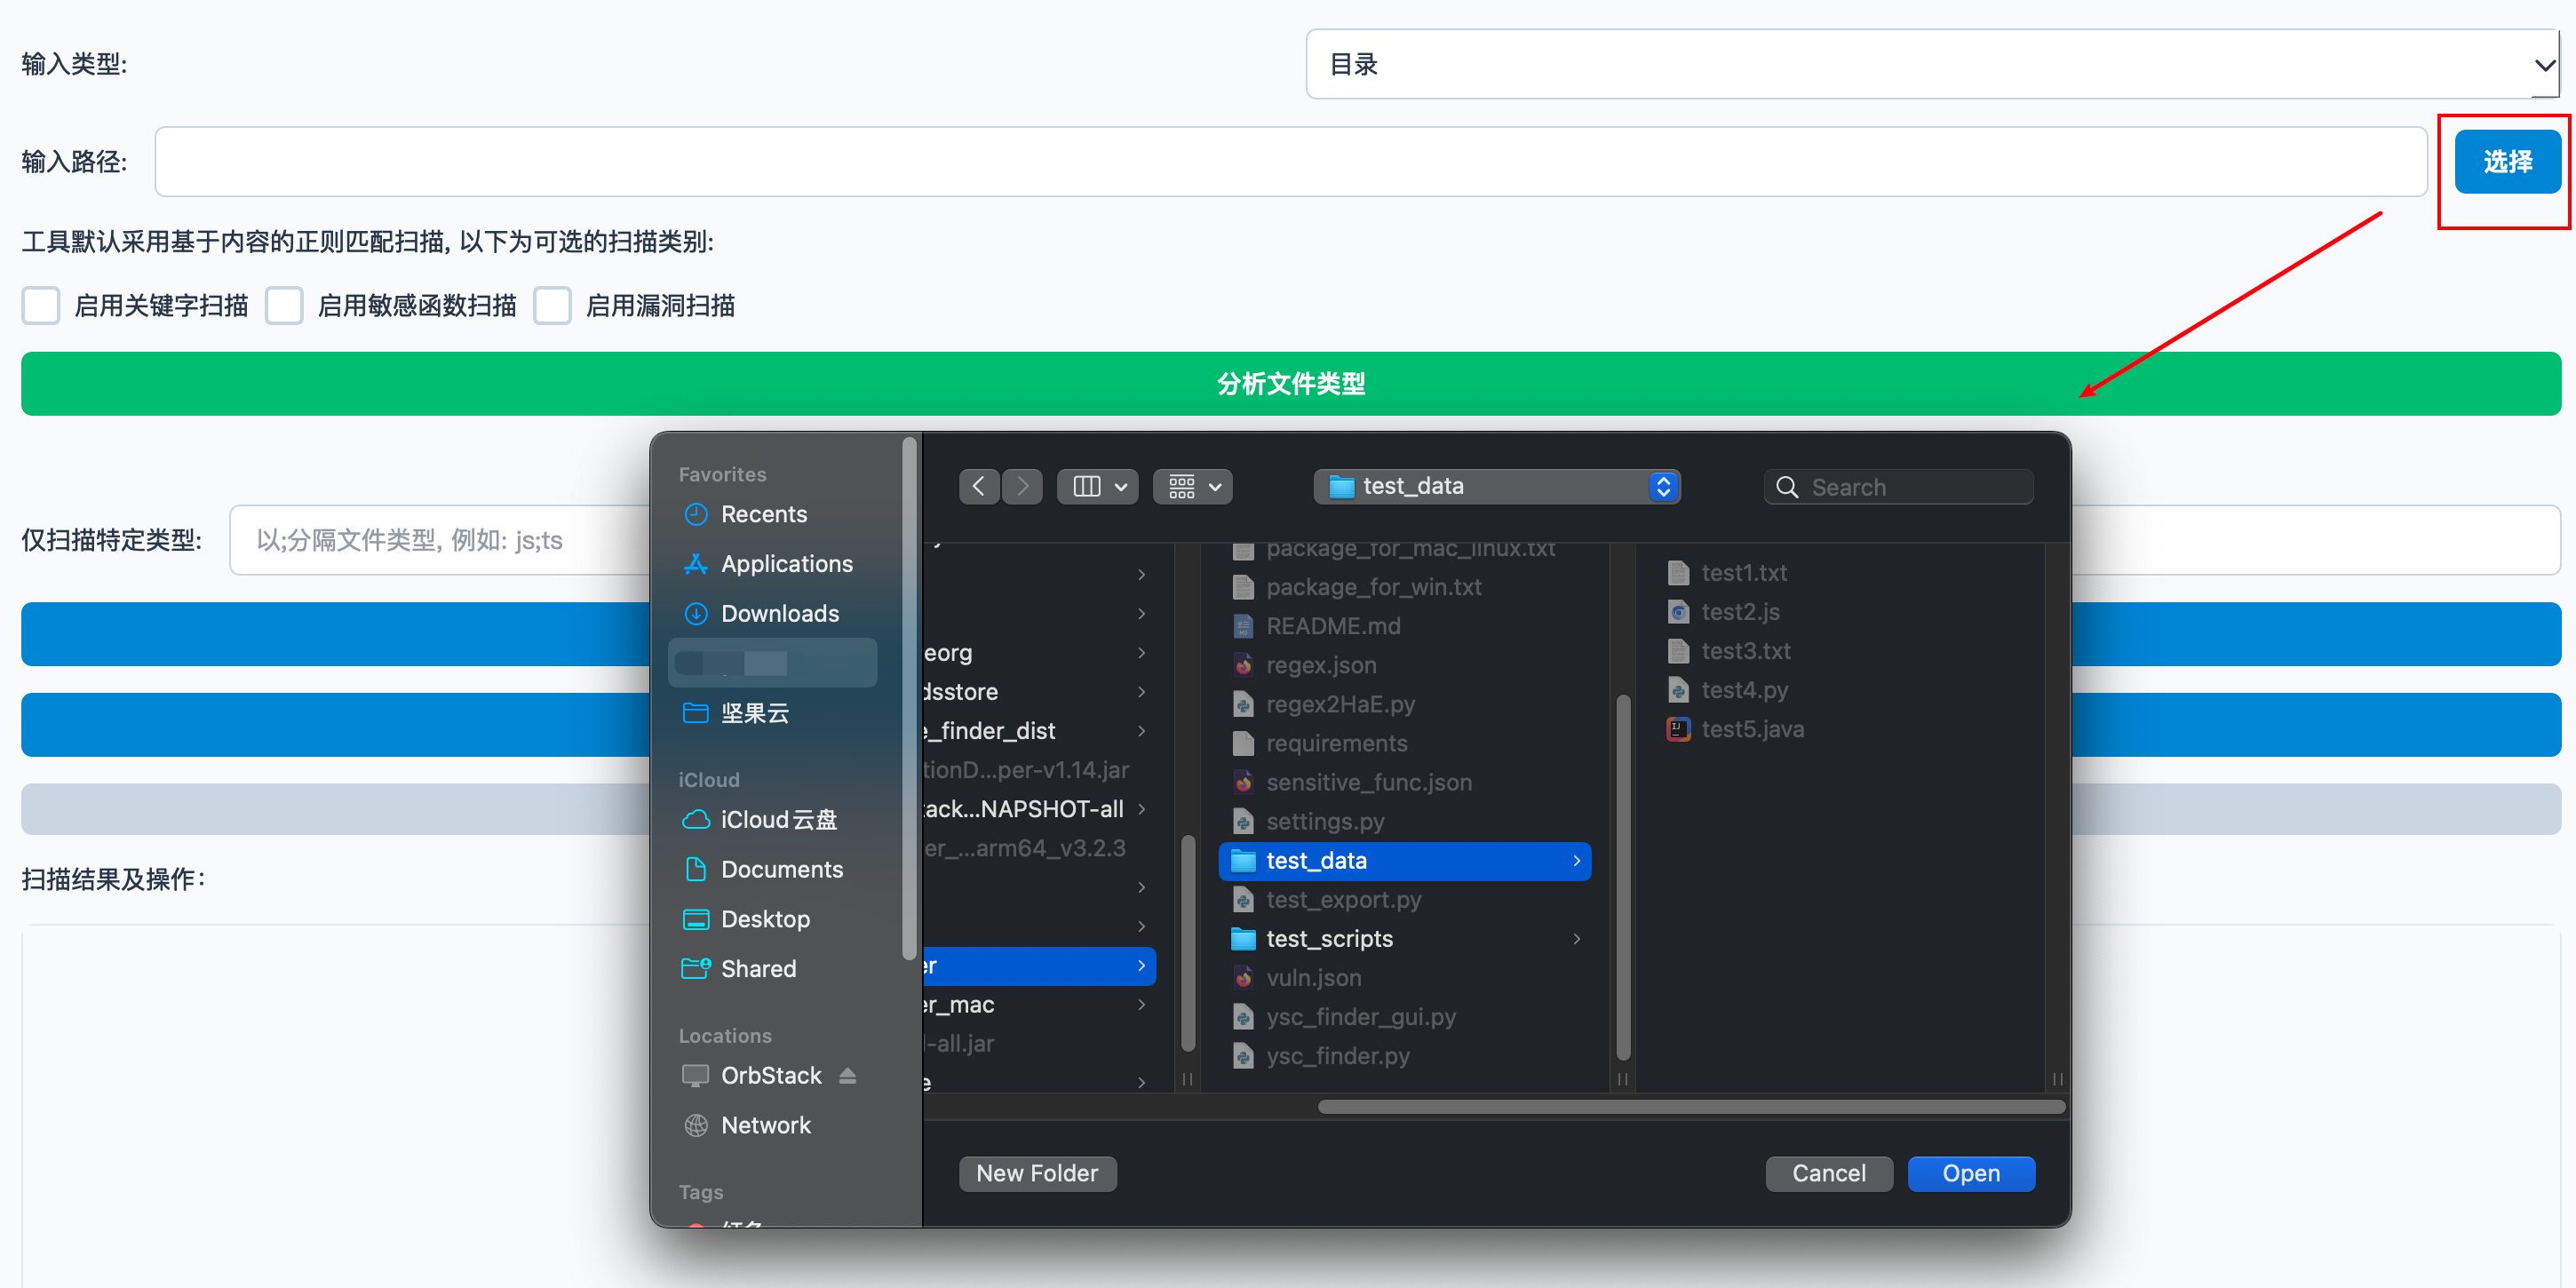Image resolution: width=2576 pixels, height=1288 pixels.
Task: Expand test_data folder chevron
Action: point(1577,861)
